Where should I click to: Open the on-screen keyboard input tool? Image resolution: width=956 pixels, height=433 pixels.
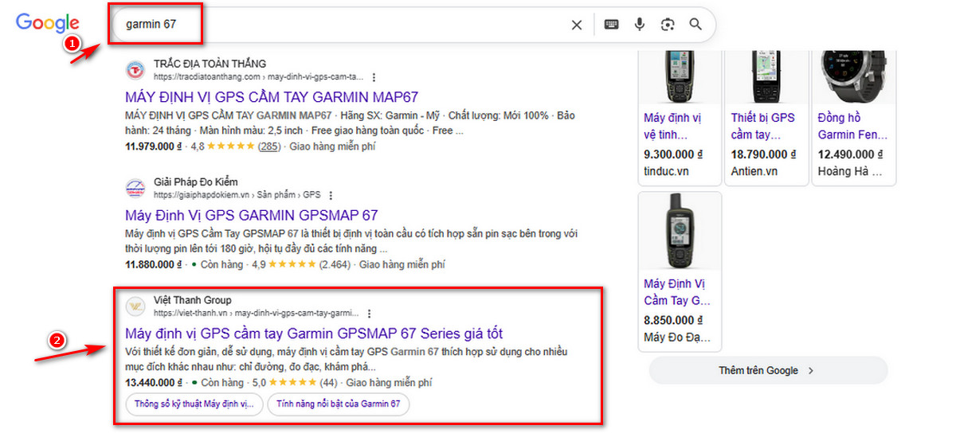point(611,25)
